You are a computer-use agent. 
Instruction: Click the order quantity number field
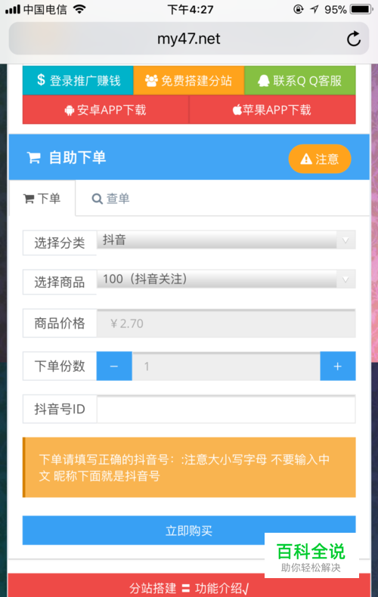226,367
